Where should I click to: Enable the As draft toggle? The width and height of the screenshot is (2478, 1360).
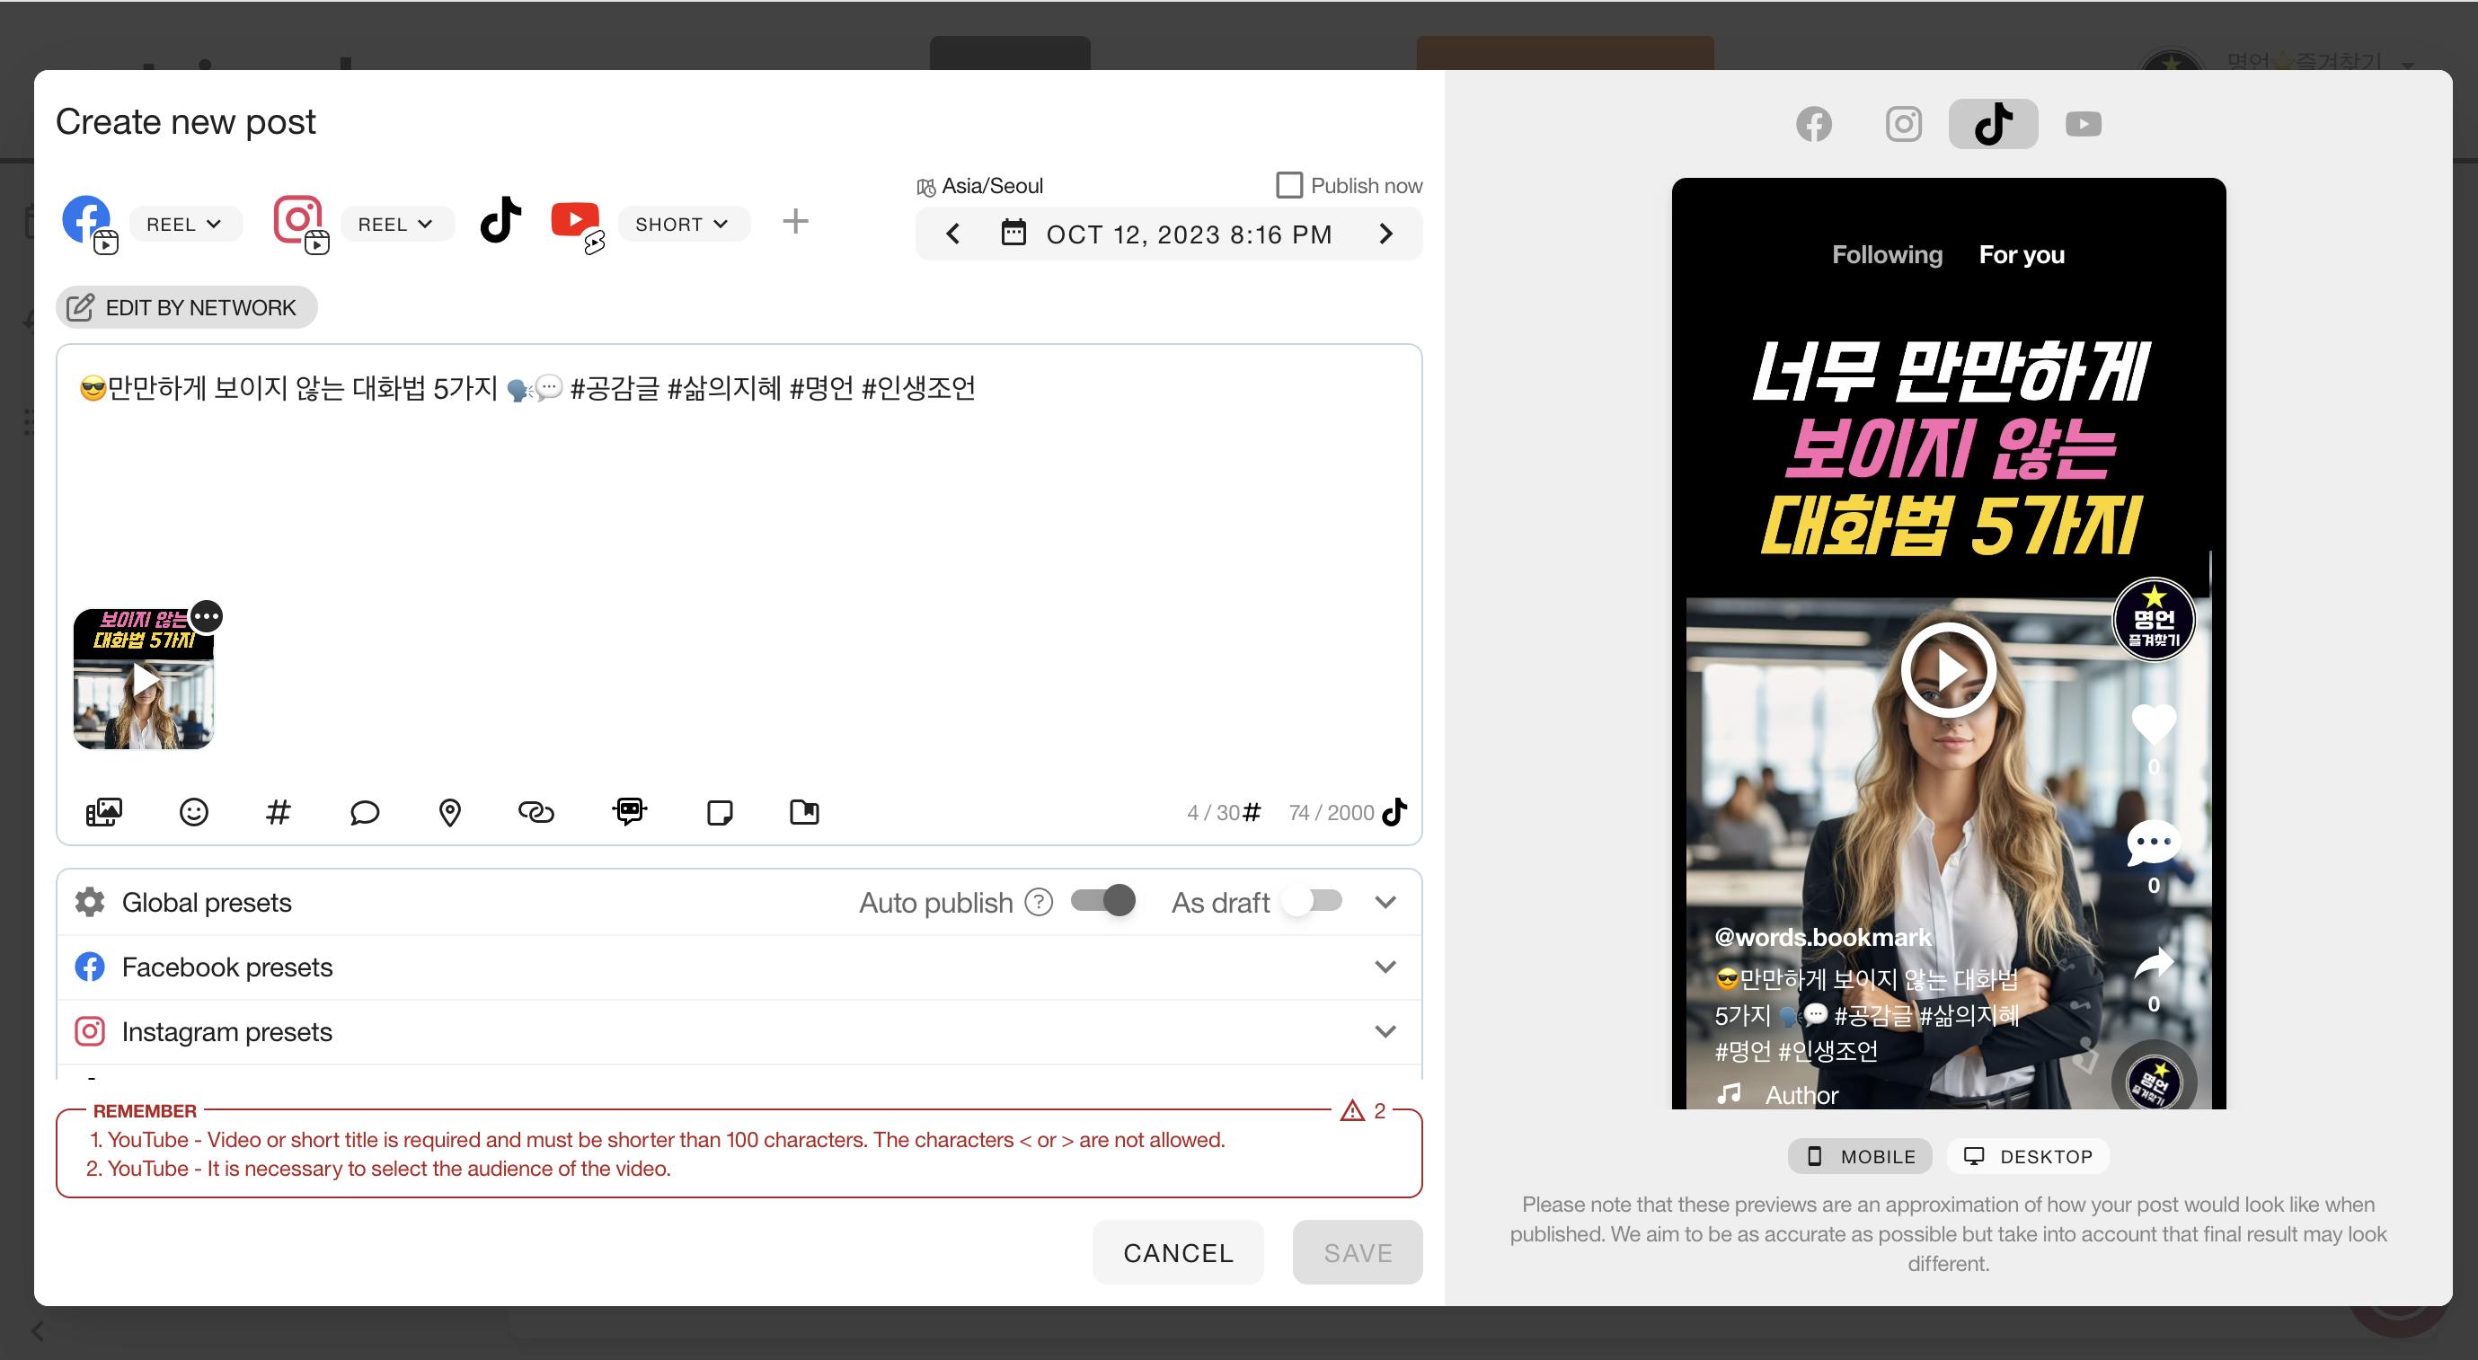point(1312,901)
